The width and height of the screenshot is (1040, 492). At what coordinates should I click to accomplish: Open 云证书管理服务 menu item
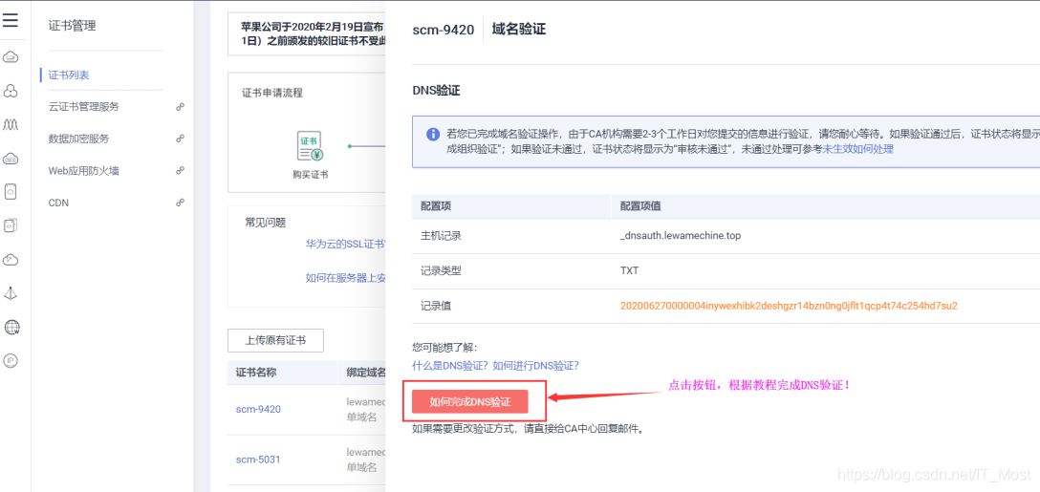pyautogui.click(x=83, y=107)
